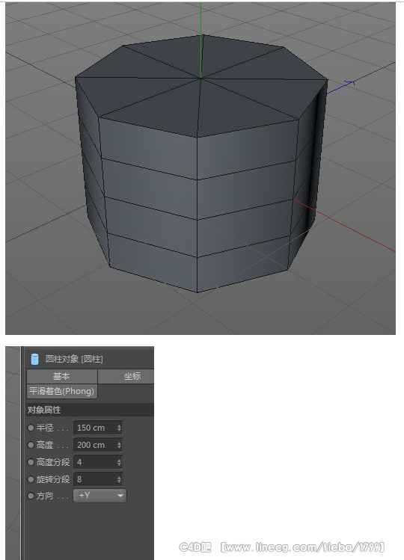This screenshot has height=560, width=404.
Task: Click the green Y axis handle in viewport
Action: pos(201,40)
